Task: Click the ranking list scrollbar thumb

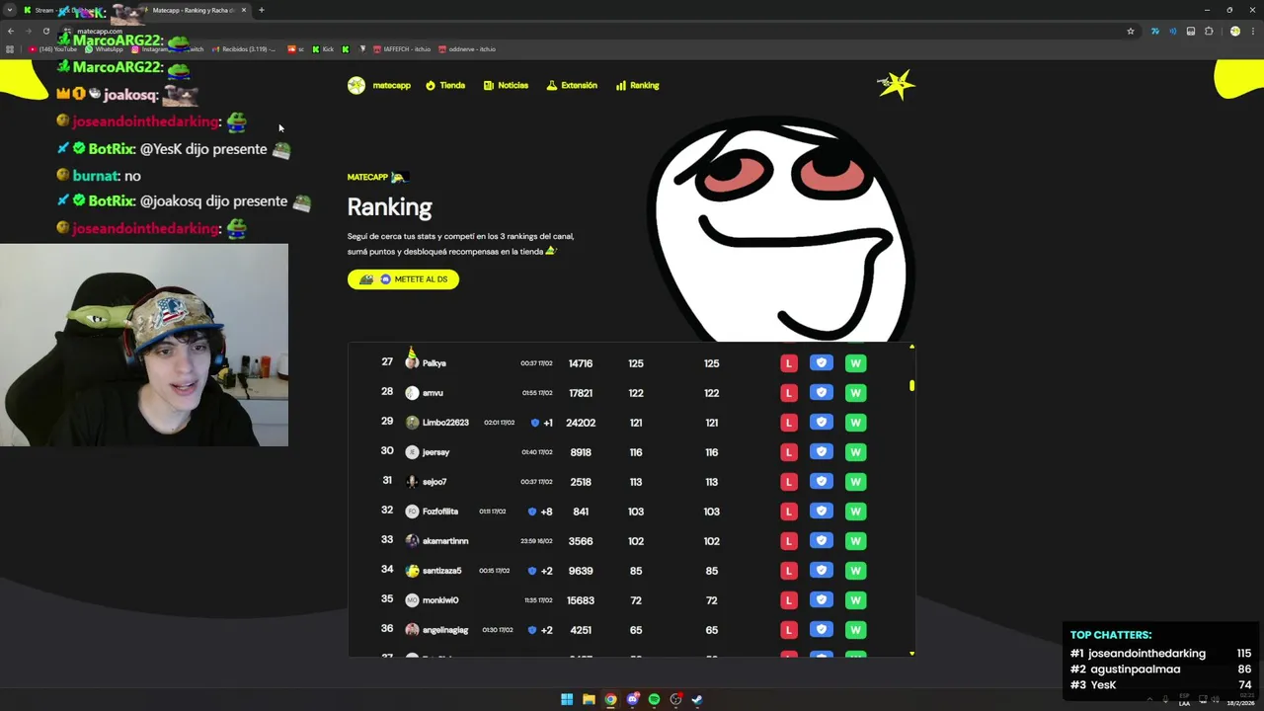Action: click(911, 386)
